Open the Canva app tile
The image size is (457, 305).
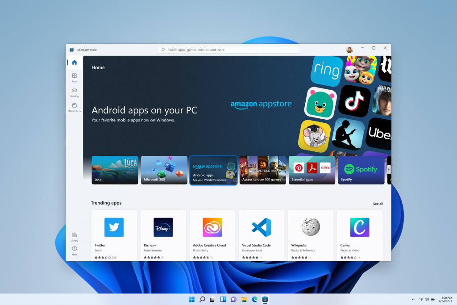[x=360, y=235]
